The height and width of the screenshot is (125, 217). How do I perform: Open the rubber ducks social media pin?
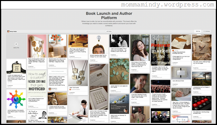point(119,104)
